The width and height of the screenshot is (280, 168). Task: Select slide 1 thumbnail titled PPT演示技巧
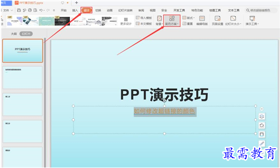(22, 51)
